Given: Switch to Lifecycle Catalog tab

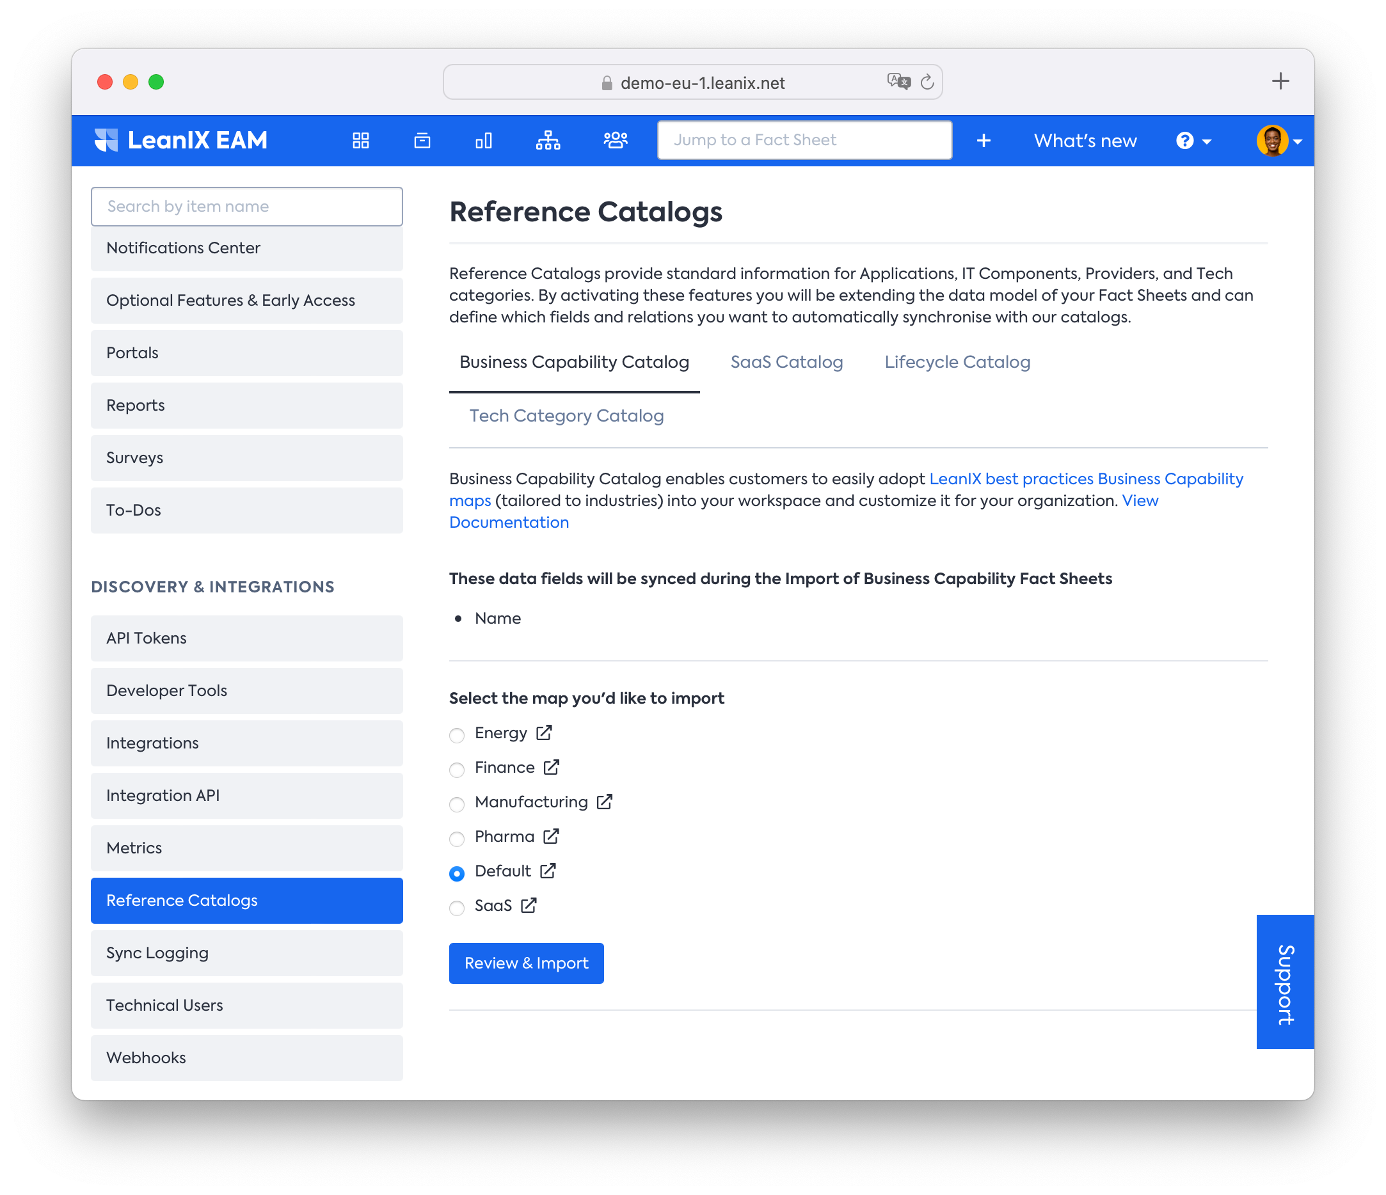Looking at the screenshot, I should [957, 363].
